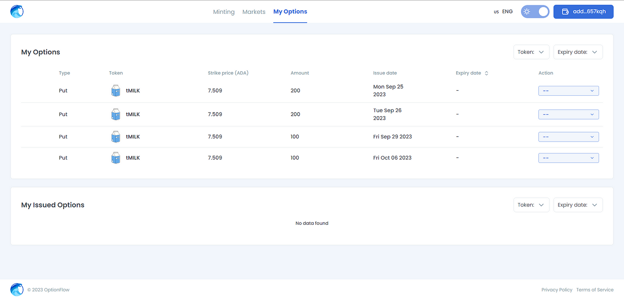Toggle the light/dark theme switch

[x=535, y=12]
